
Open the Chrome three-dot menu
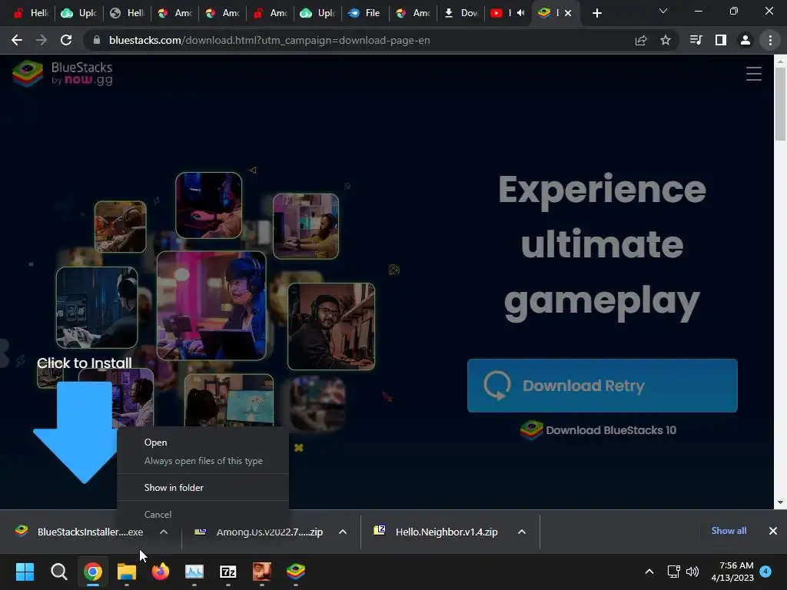(x=770, y=40)
